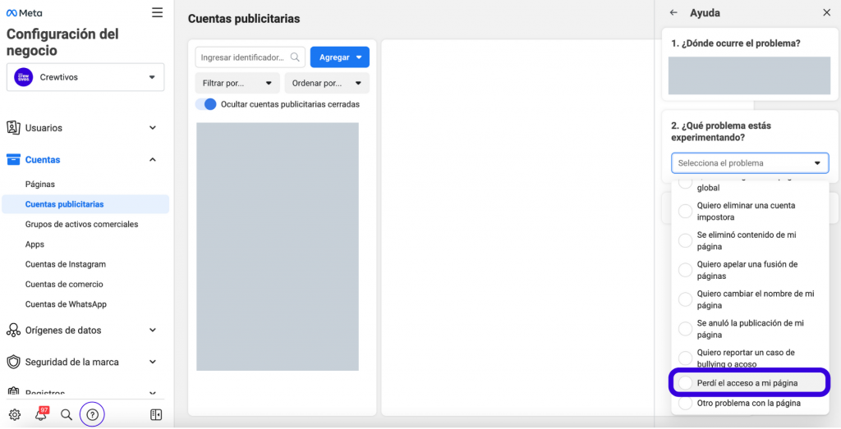Go back using the Ayuda arrow icon
The image size is (841, 429).
coord(673,13)
